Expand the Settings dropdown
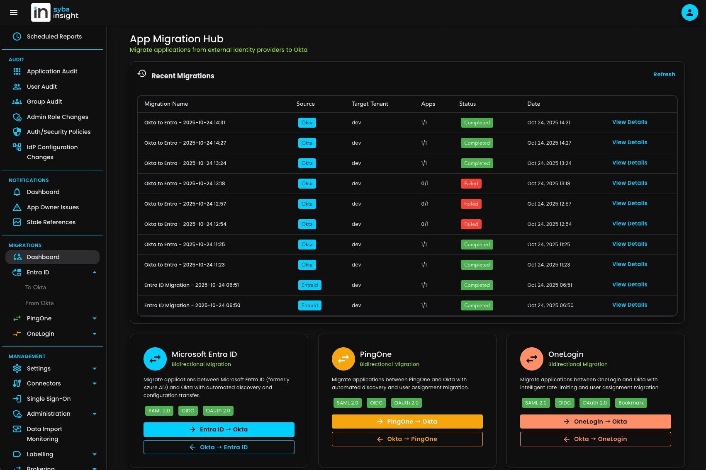Image resolution: width=706 pixels, height=470 pixels. click(94, 368)
